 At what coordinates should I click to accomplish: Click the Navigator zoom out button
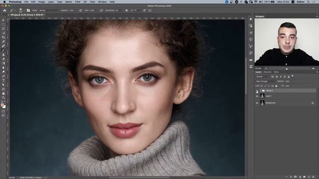(266, 69)
